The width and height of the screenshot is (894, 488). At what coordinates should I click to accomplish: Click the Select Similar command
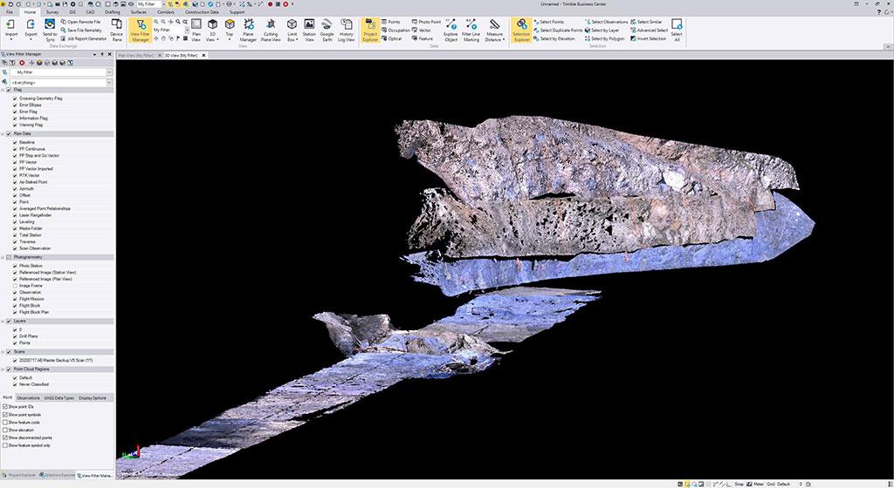pos(646,22)
